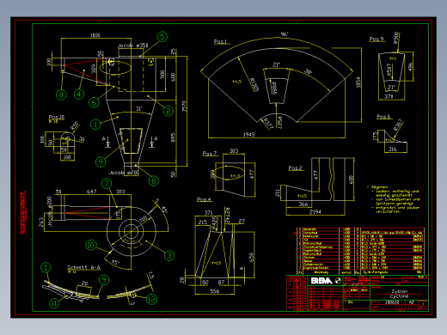Select the '1945' width dimension
Screen dimensions: 447x335
[248, 134]
